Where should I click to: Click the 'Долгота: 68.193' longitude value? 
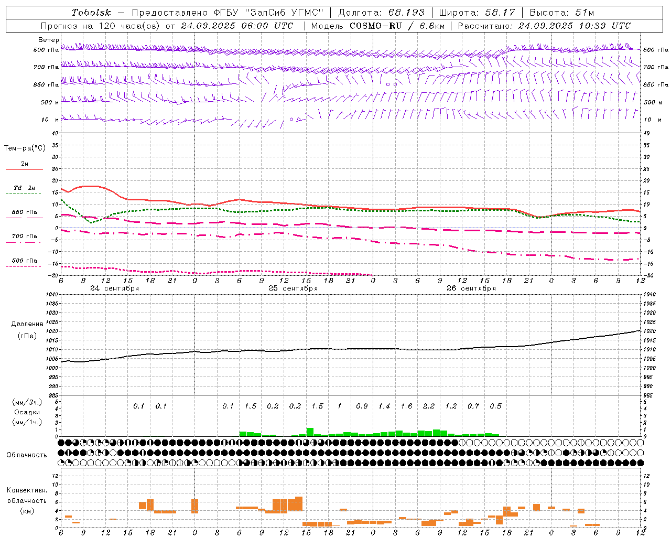pyautogui.click(x=382, y=13)
